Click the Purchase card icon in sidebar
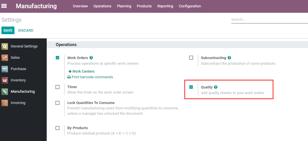308x141 pixels. pos(5,69)
